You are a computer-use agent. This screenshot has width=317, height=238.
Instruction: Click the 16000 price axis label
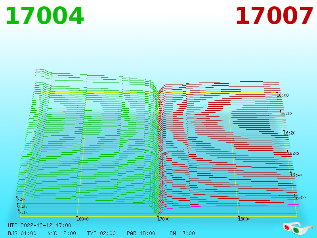(82, 219)
